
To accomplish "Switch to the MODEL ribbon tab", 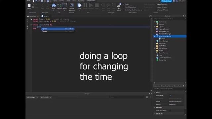I will pyautogui.click(x=62, y=1).
